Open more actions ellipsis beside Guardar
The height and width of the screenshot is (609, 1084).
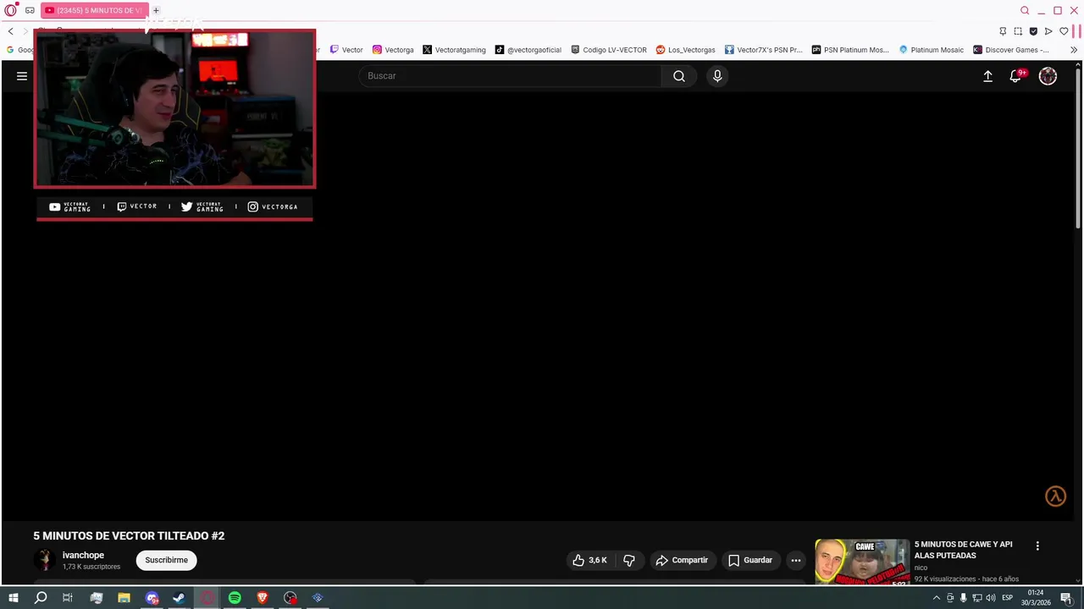coord(795,560)
